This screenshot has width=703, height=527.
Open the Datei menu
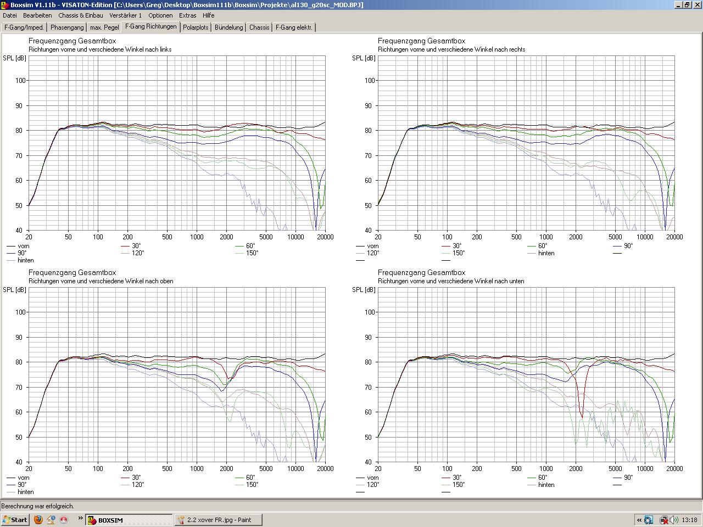click(x=10, y=15)
